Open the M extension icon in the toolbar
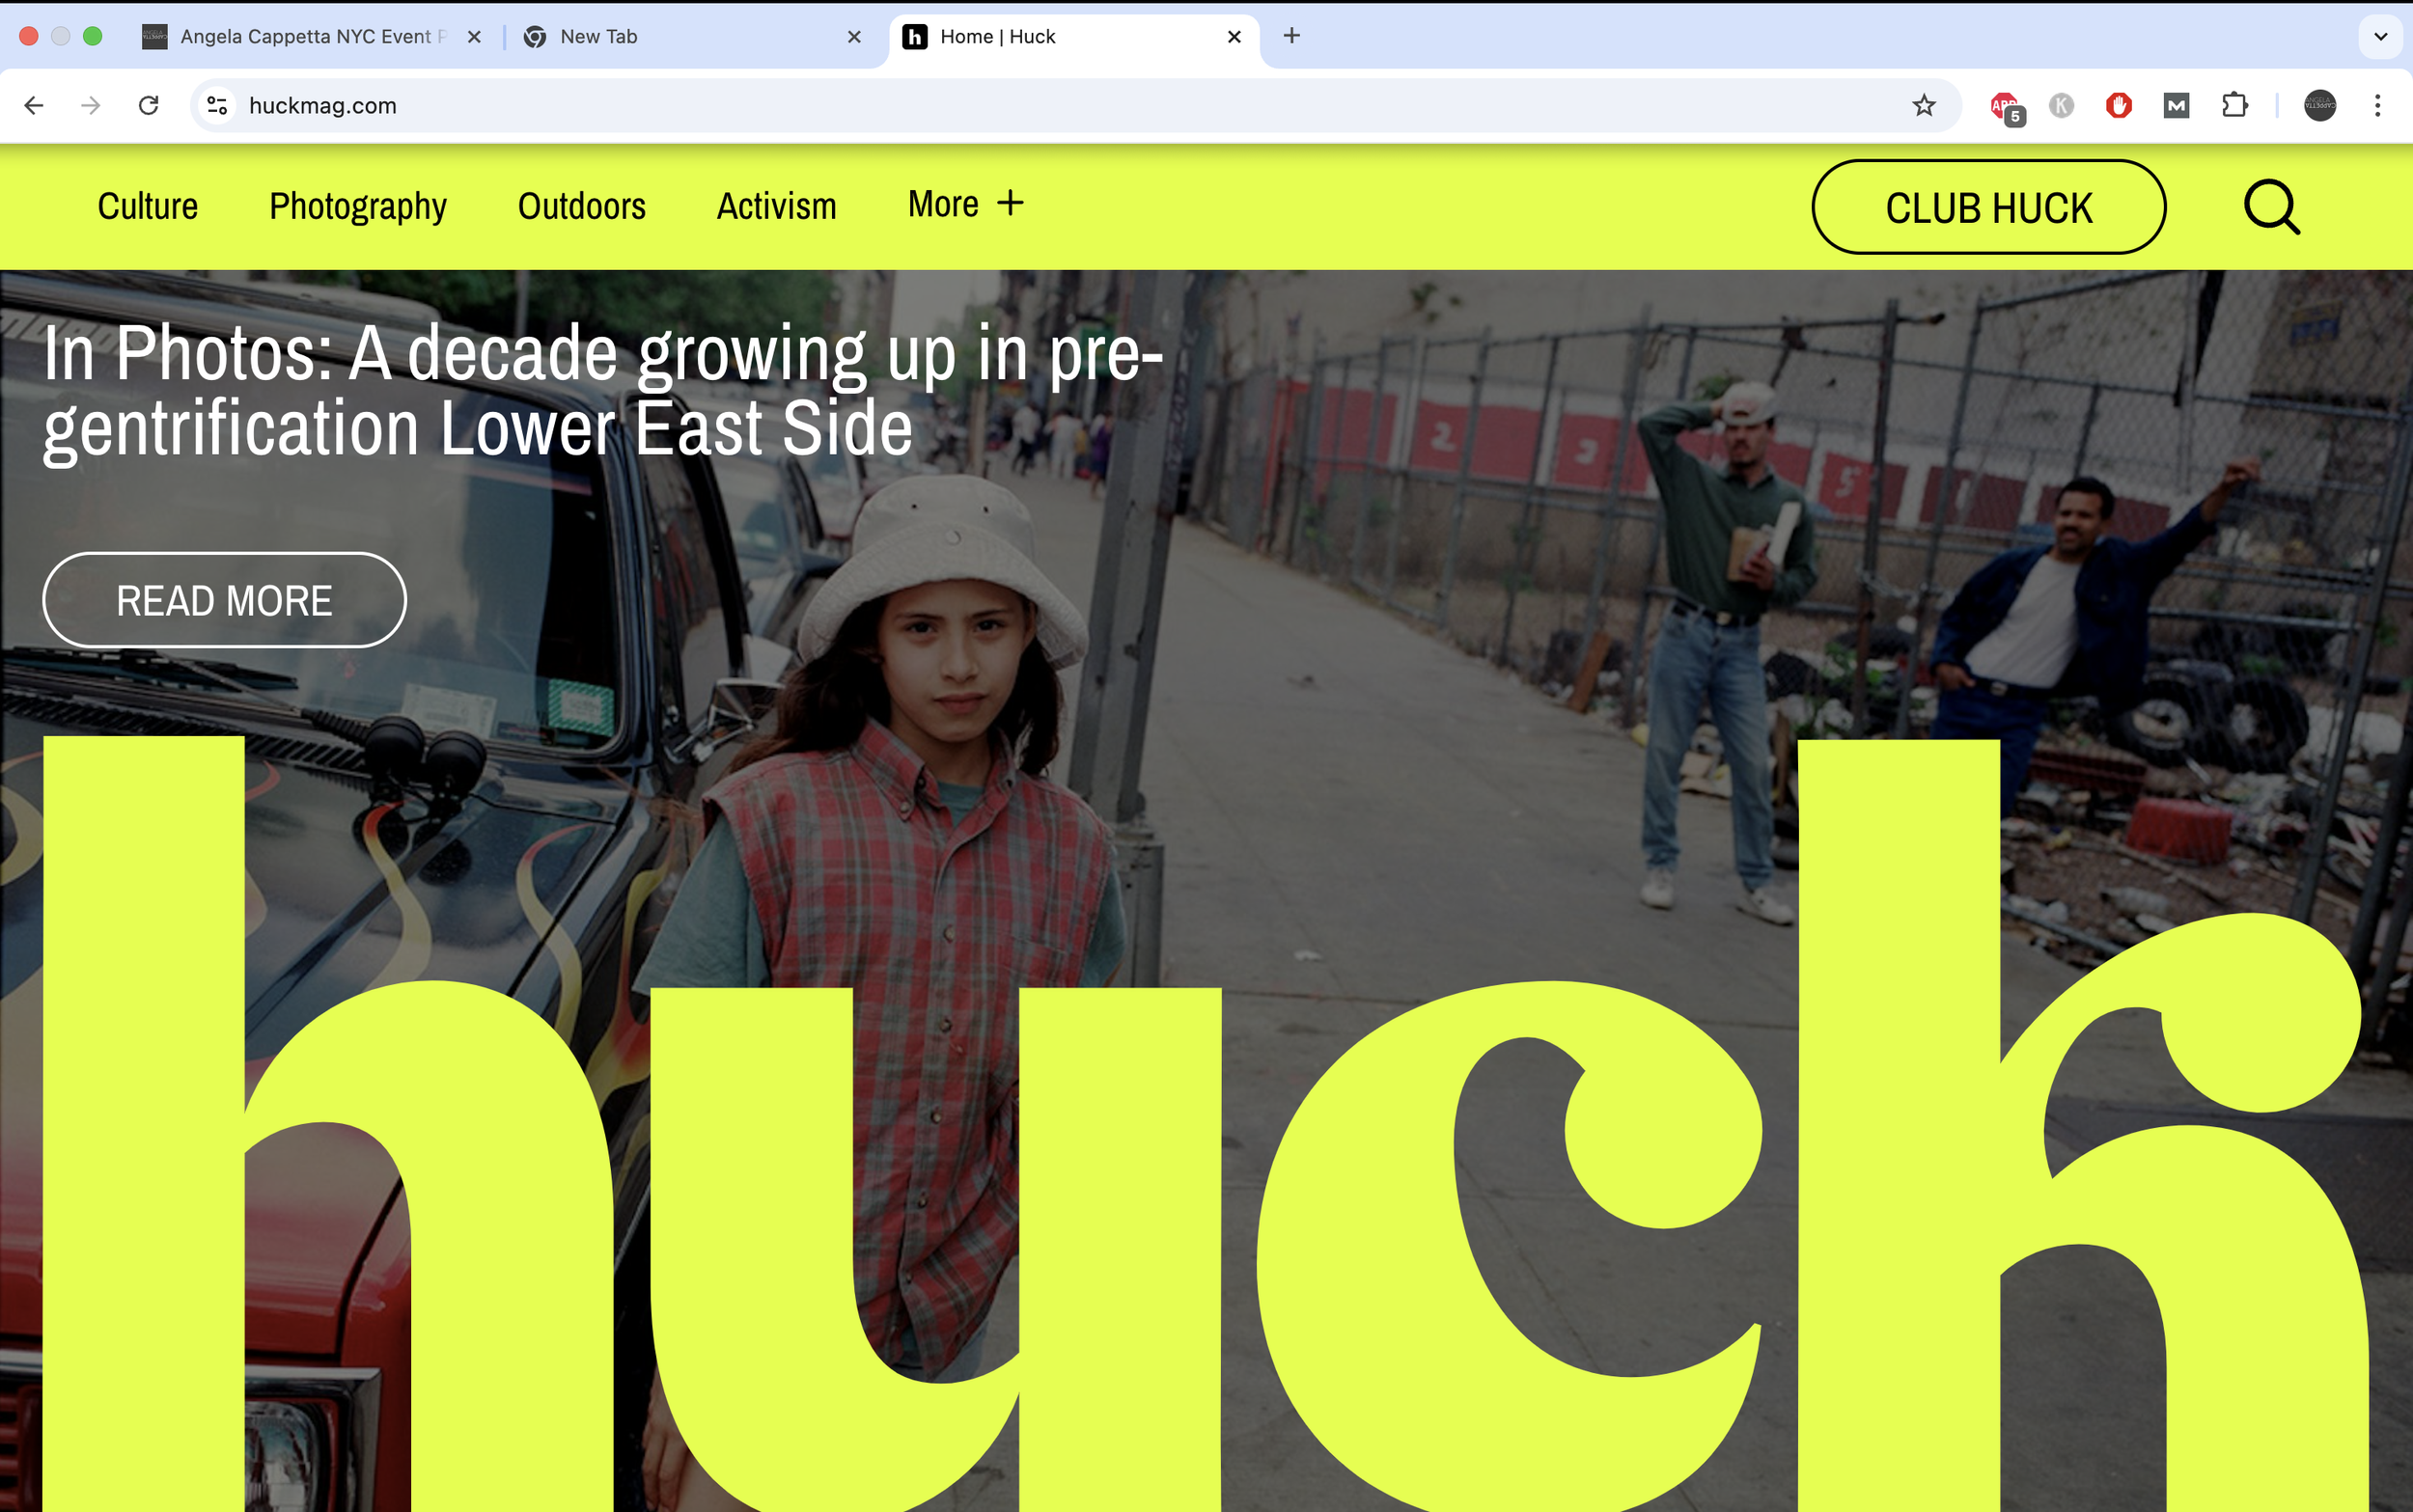The width and height of the screenshot is (2413, 1512). pos(2176,105)
